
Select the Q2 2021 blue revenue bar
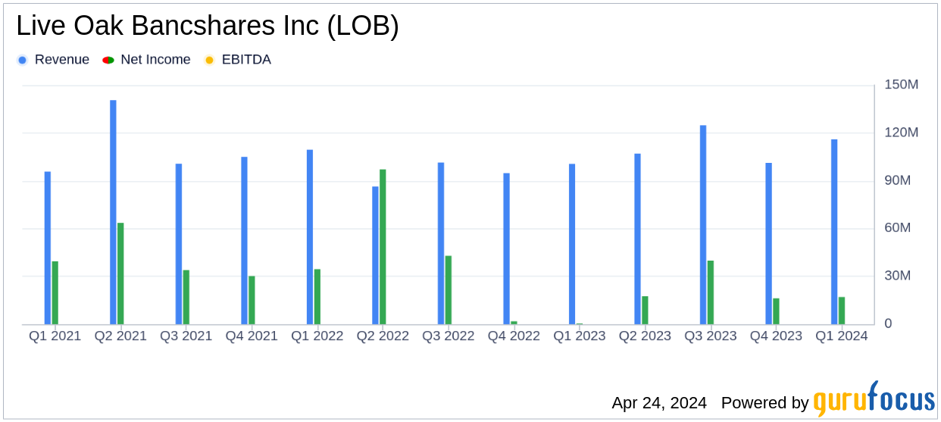[x=113, y=212]
